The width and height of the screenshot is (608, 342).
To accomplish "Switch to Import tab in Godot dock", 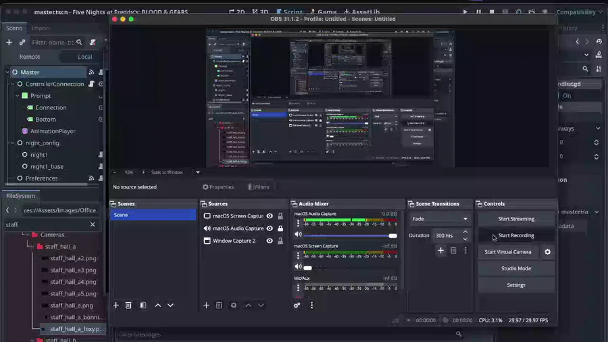I will click(41, 28).
